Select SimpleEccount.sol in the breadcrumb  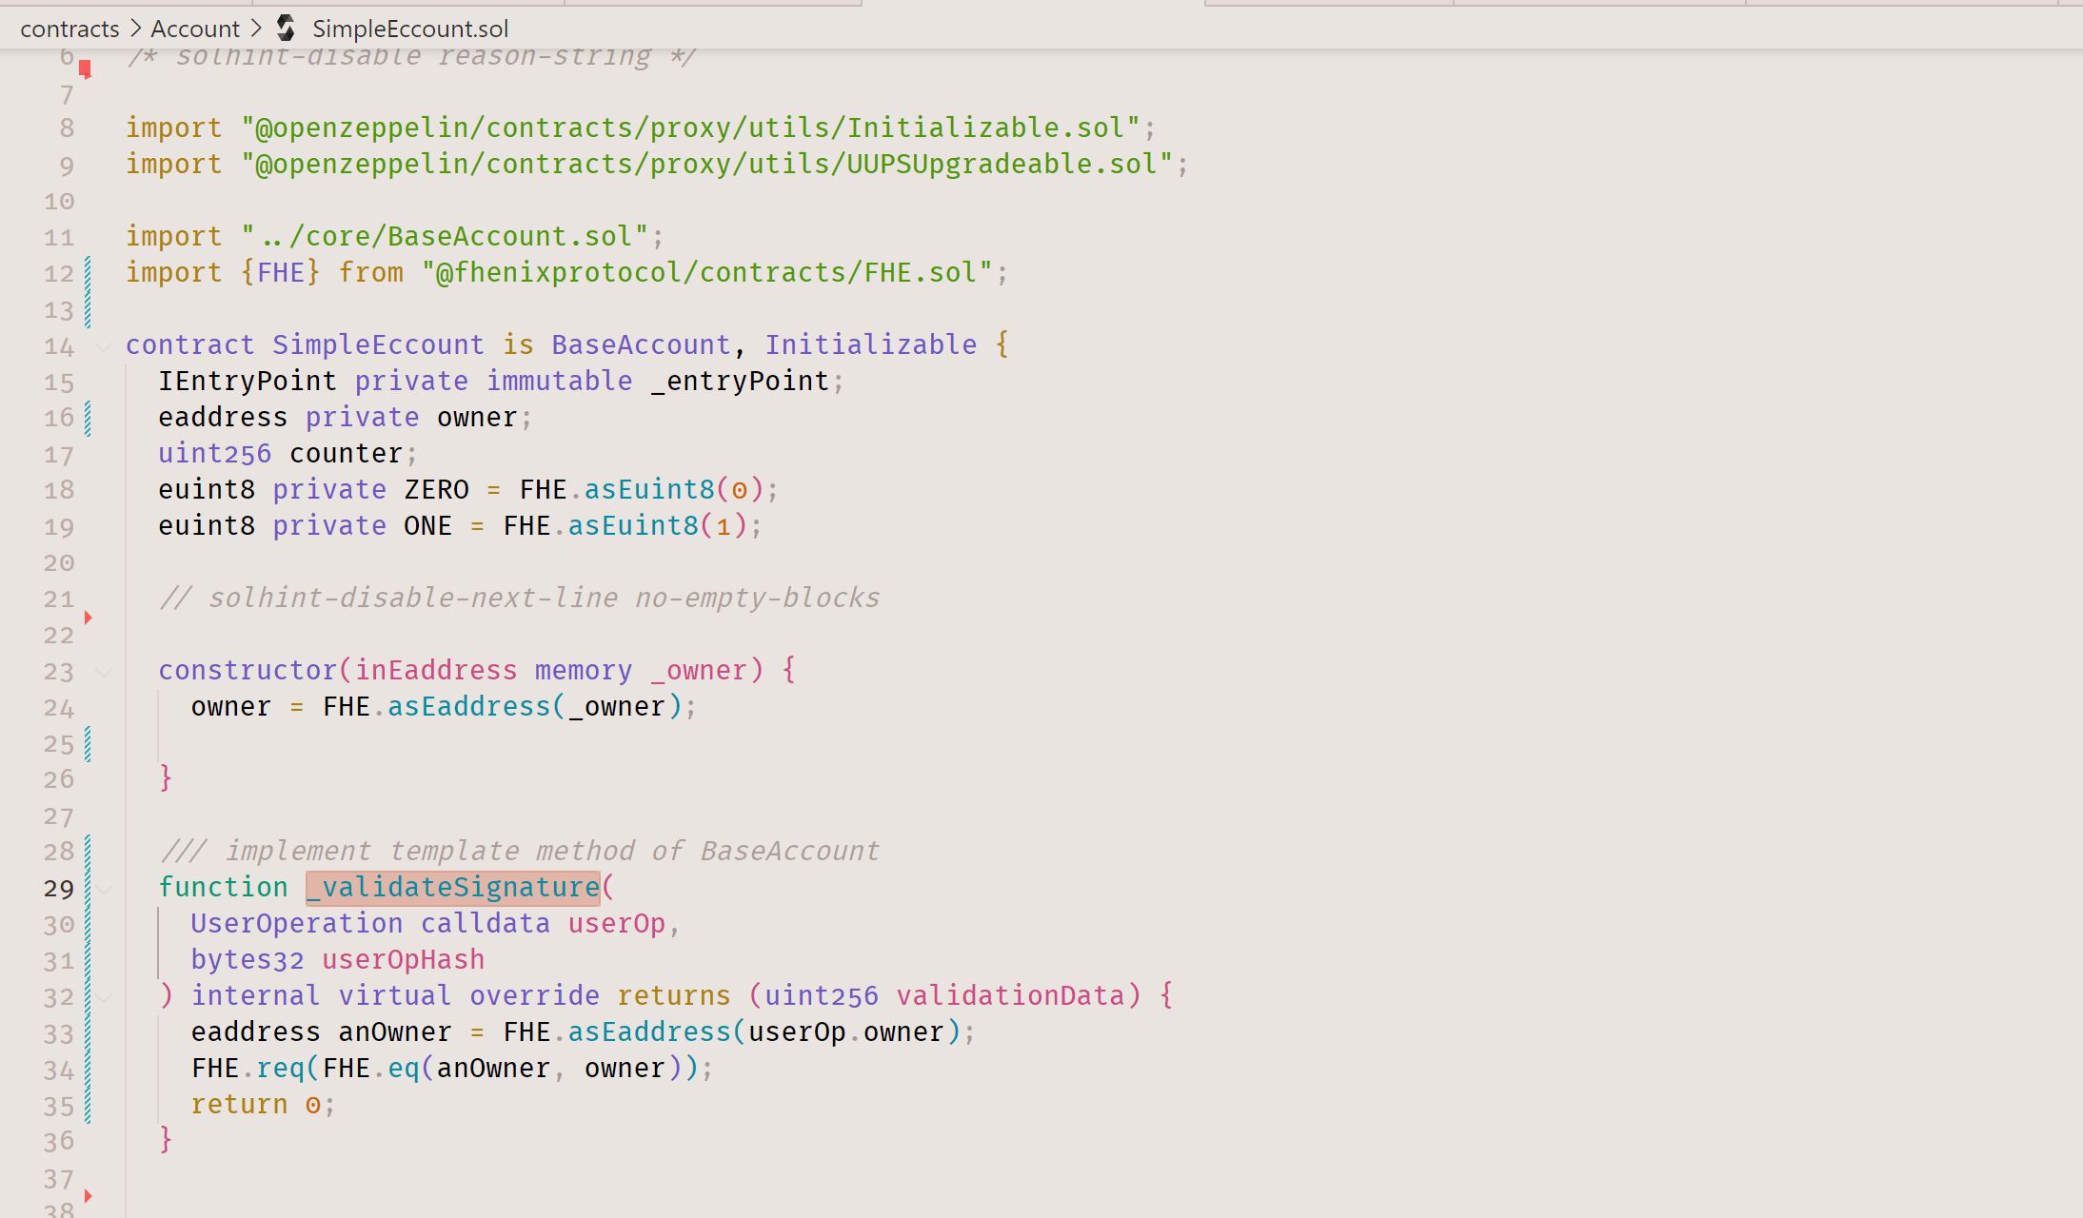410,29
